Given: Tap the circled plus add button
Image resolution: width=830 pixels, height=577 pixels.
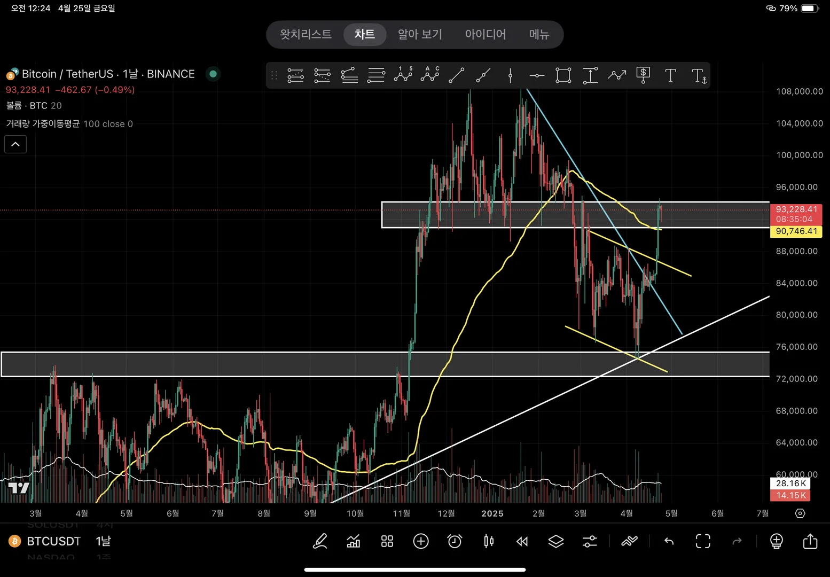Looking at the screenshot, I should pos(421,541).
